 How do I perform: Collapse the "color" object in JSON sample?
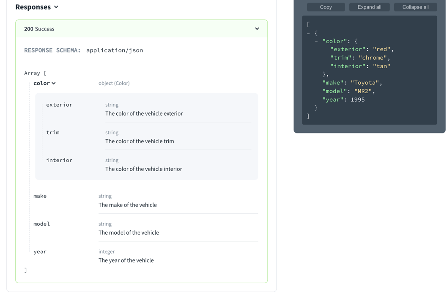[316, 41]
